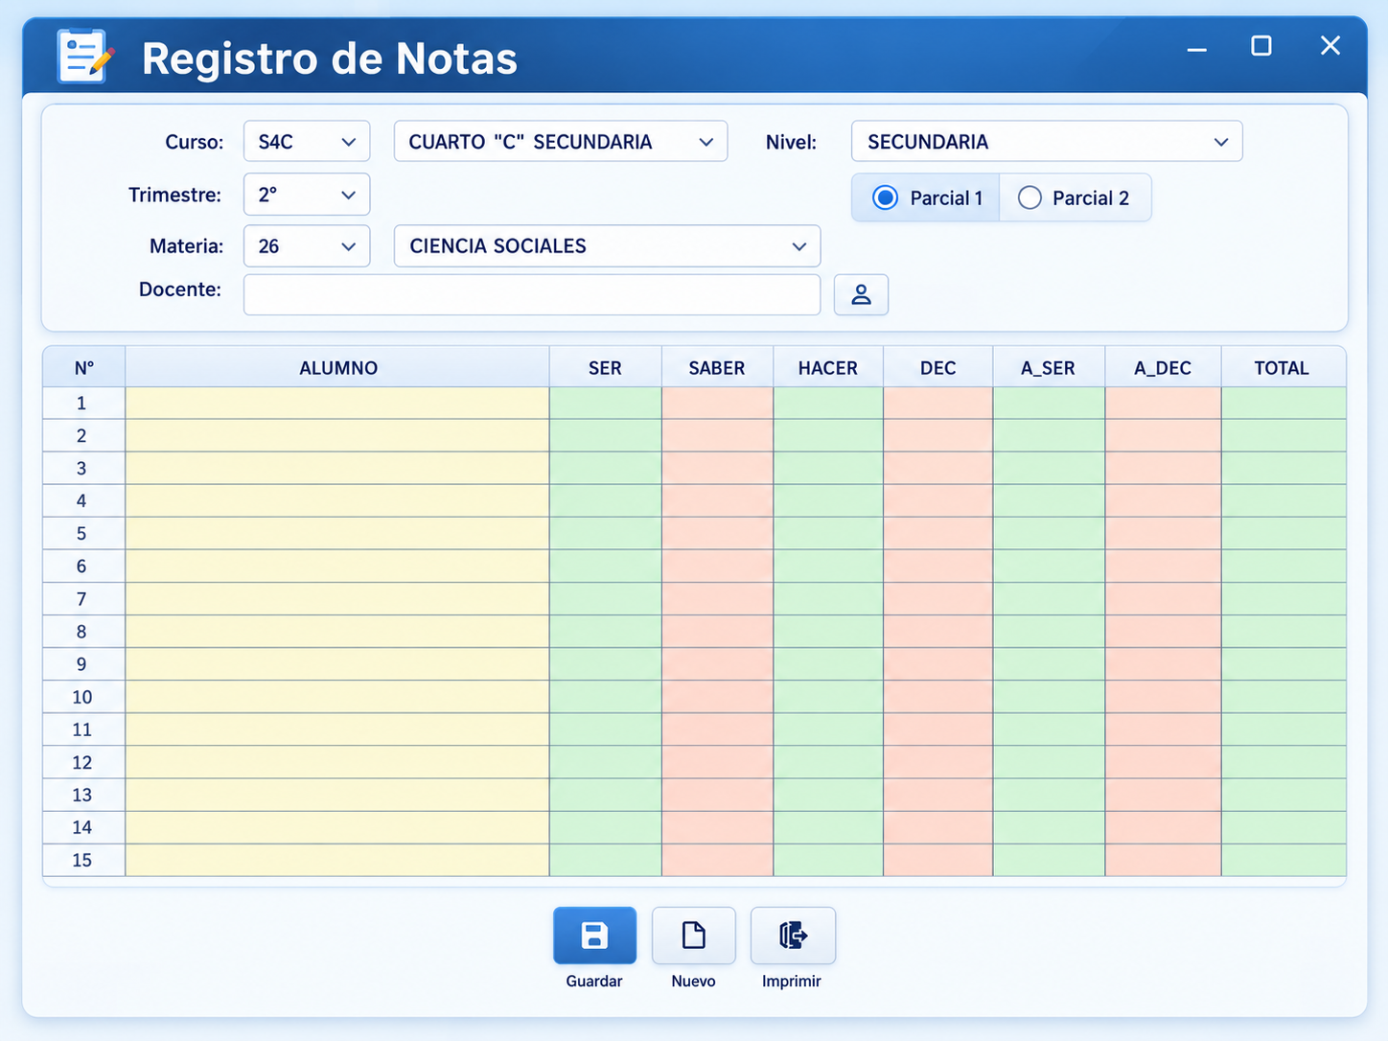The image size is (1388, 1041).
Task: Select row number 8 header
Action: [84, 632]
